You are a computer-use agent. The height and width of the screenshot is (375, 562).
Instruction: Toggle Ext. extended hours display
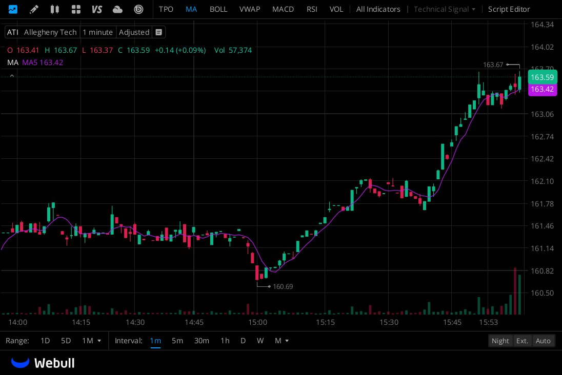pos(522,341)
